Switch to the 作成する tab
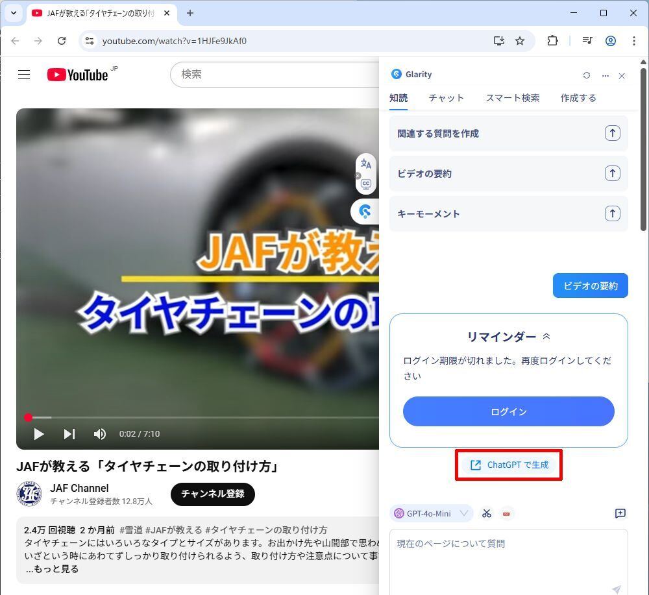The width and height of the screenshot is (649, 595). (x=578, y=98)
